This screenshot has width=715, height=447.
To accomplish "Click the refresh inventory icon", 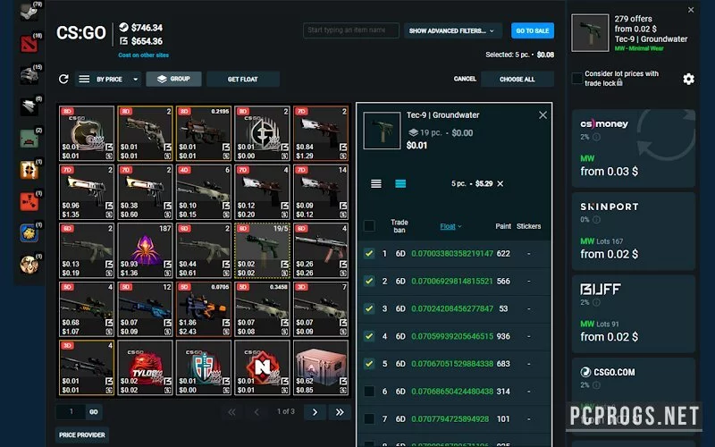I will tap(63, 79).
